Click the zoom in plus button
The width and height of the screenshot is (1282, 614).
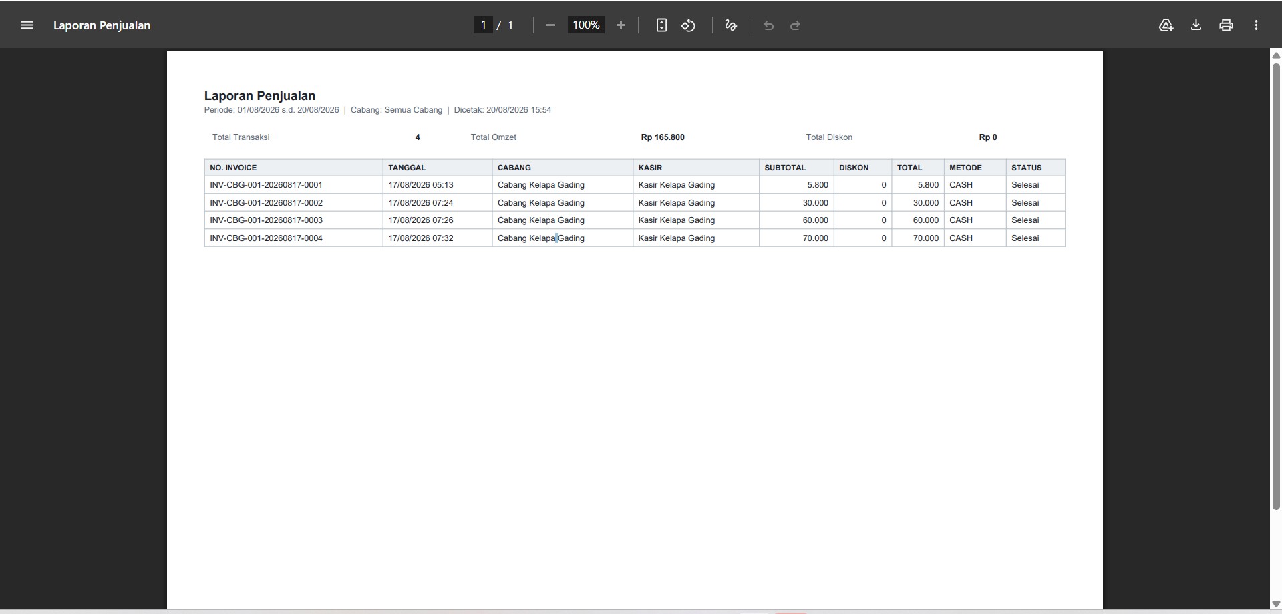tap(621, 25)
